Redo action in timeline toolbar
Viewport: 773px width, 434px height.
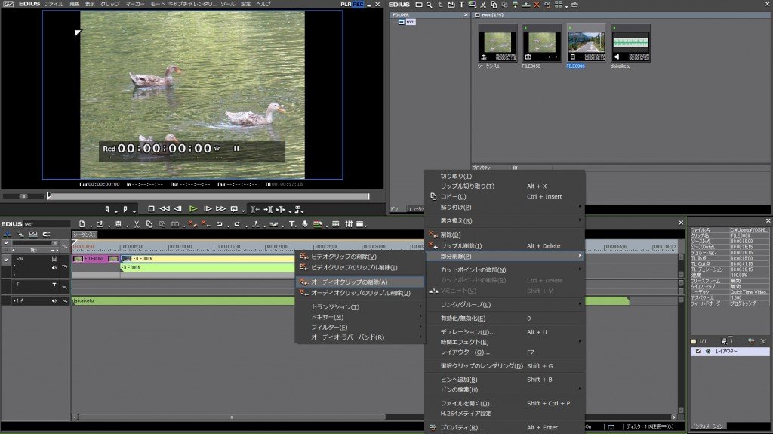(237, 224)
